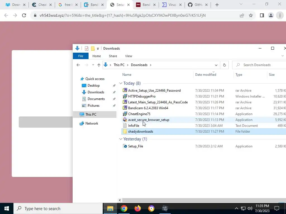The width and height of the screenshot is (286, 214).
Task: Sort files by Type column
Action: tap(239, 75)
